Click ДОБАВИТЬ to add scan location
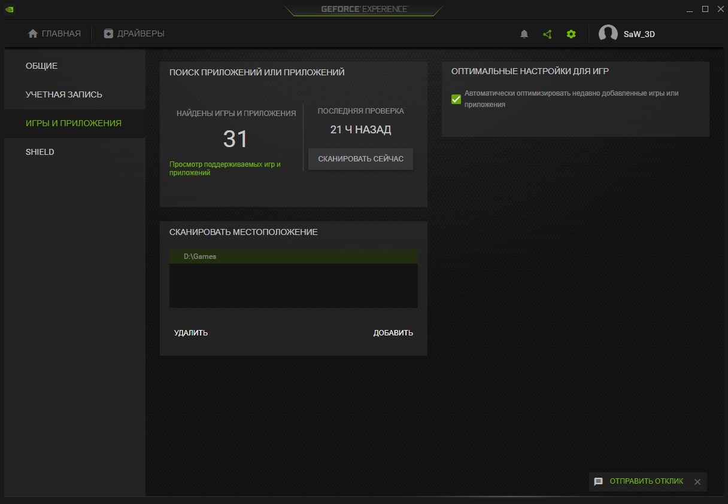 point(393,333)
